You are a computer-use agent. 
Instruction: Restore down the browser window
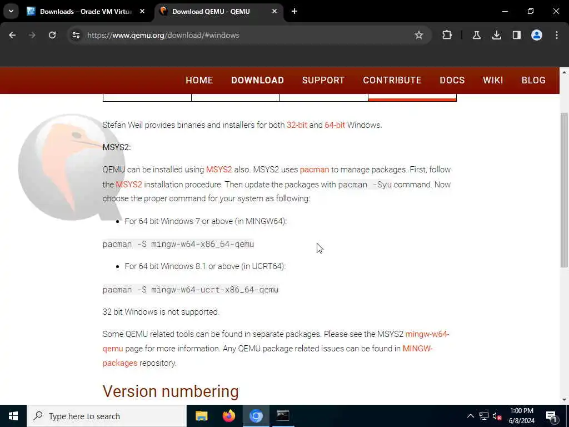click(x=531, y=11)
